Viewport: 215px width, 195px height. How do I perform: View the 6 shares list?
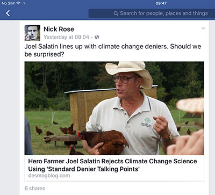35,188
